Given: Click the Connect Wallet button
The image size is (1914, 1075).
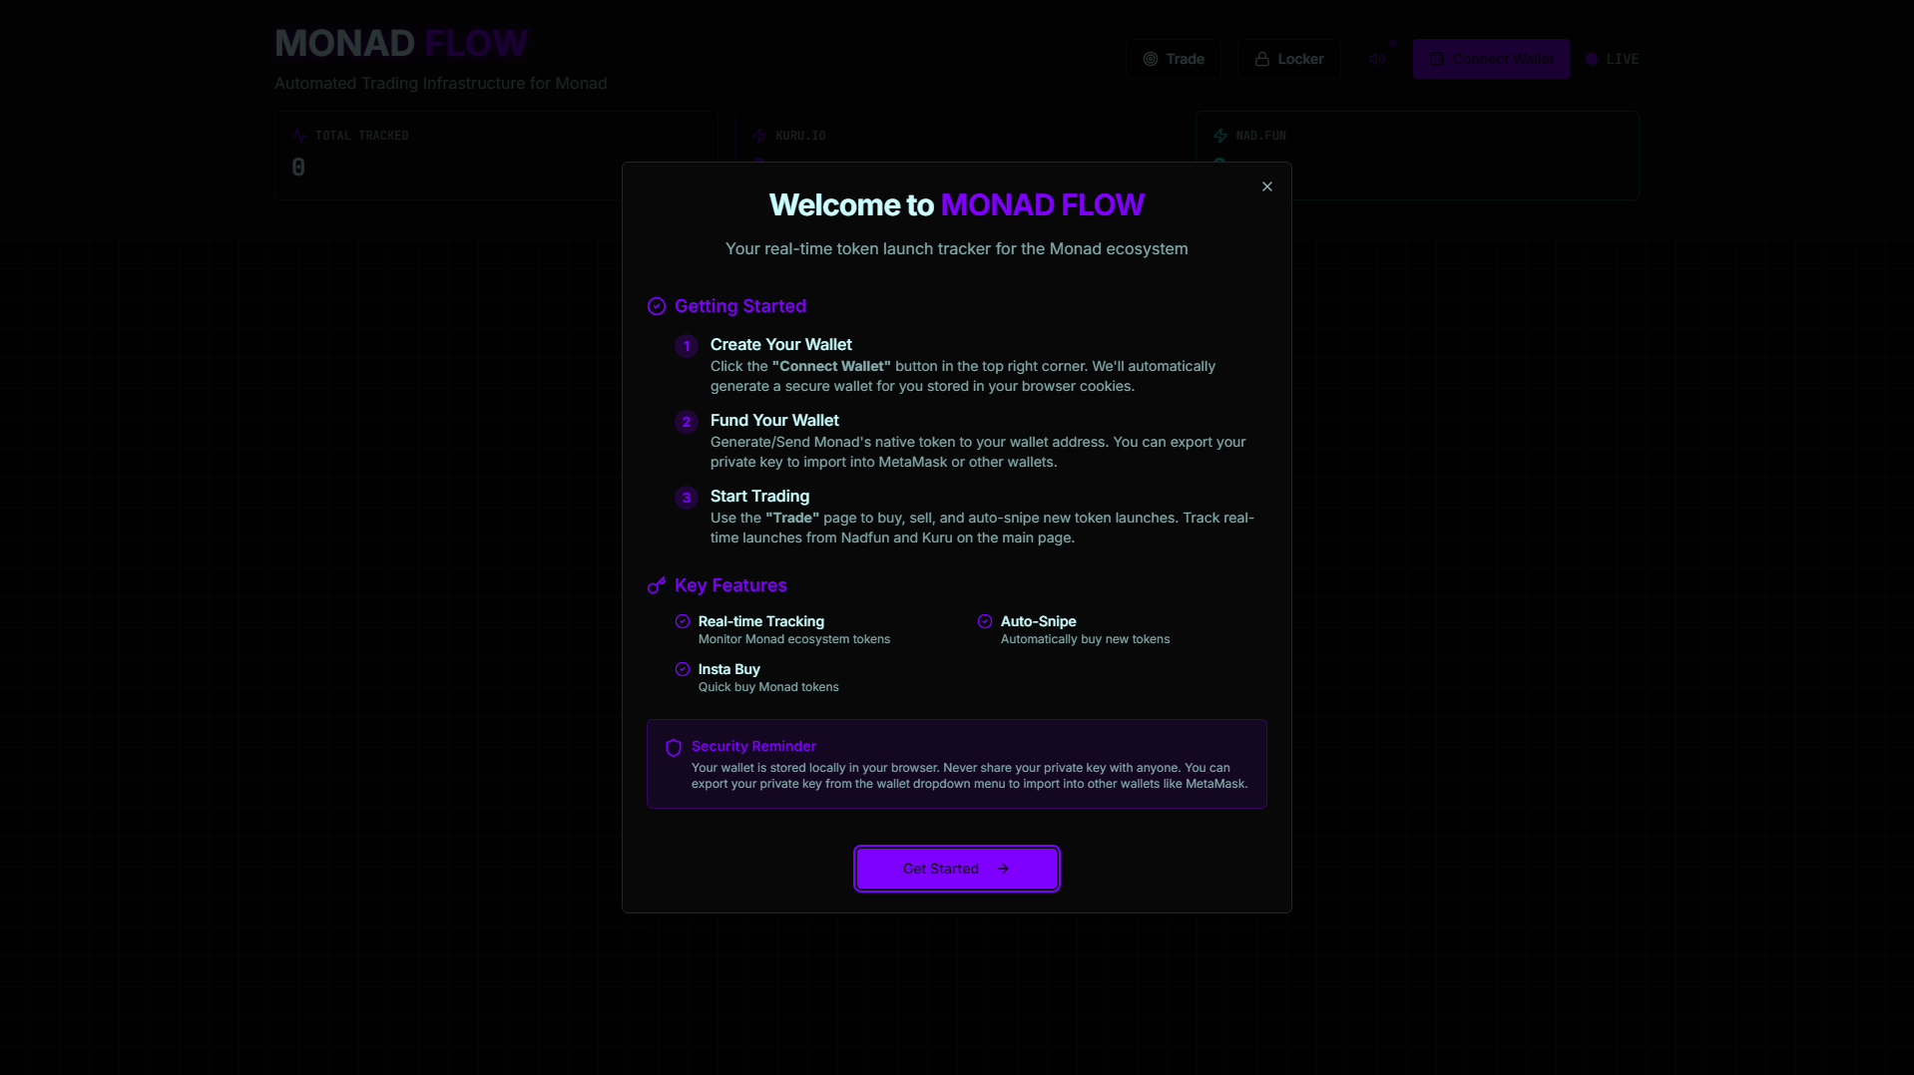Looking at the screenshot, I should [1491, 59].
